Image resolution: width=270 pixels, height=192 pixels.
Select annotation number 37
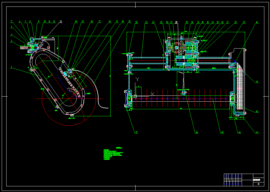[228, 22]
